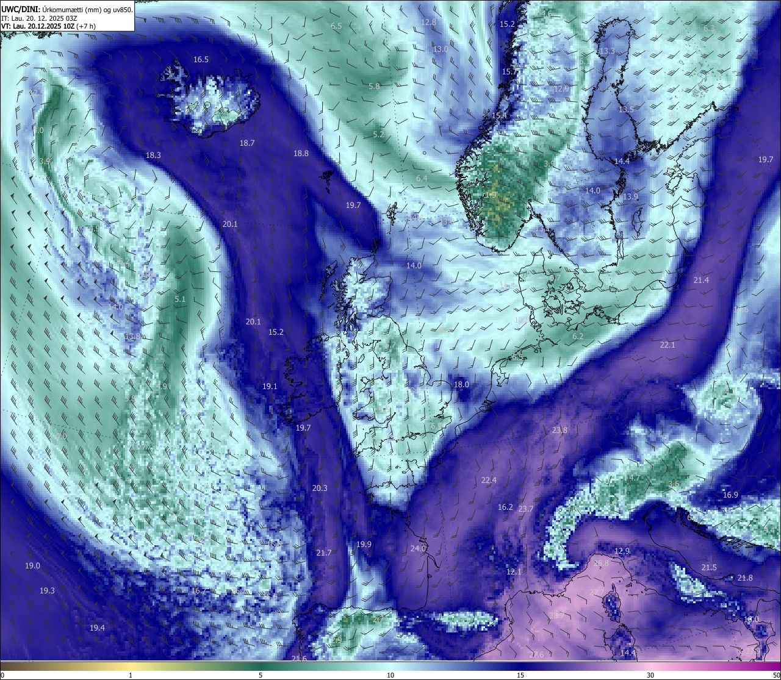
Task: Click the UWC/DINI title text in the header
Action: [20, 9]
